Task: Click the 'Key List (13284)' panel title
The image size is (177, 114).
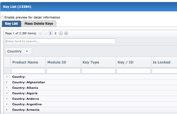Action: click(17, 6)
